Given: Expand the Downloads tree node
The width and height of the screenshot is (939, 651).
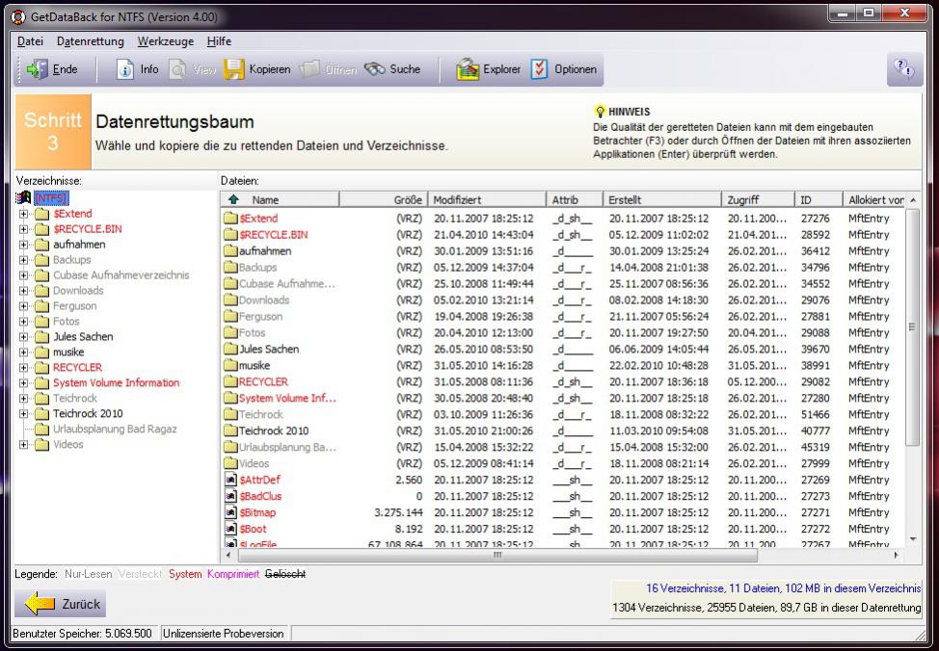Looking at the screenshot, I should click(x=23, y=291).
